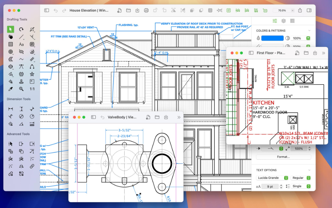Screen dimensions: 332x208
Task: Toggle the first green snap button in toolbar
Action: [228, 10]
